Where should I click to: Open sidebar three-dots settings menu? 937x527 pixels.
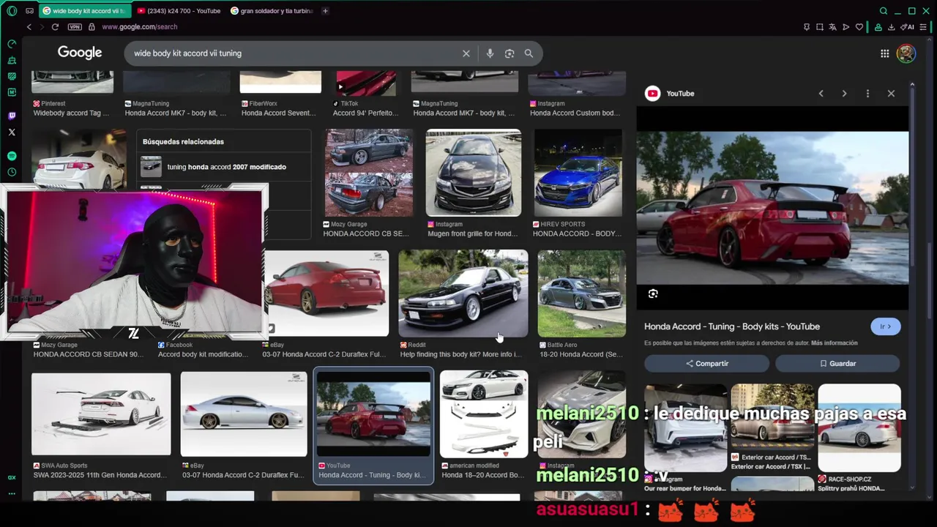[x=12, y=493]
